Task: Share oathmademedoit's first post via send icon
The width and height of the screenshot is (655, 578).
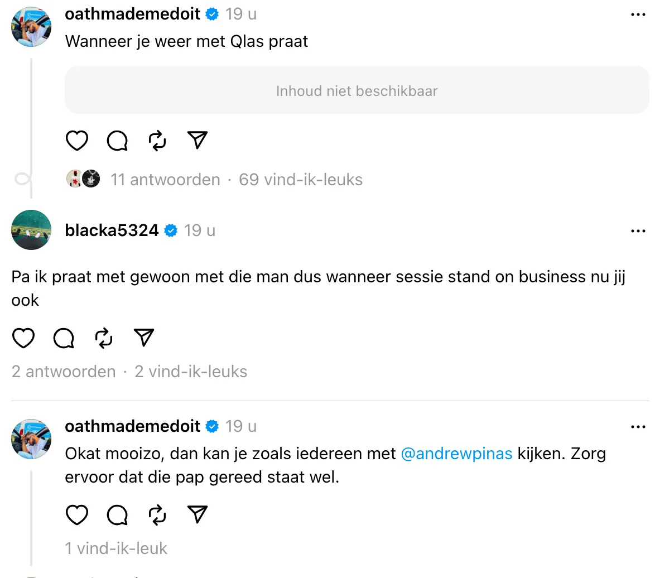Action: pyautogui.click(x=197, y=141)
